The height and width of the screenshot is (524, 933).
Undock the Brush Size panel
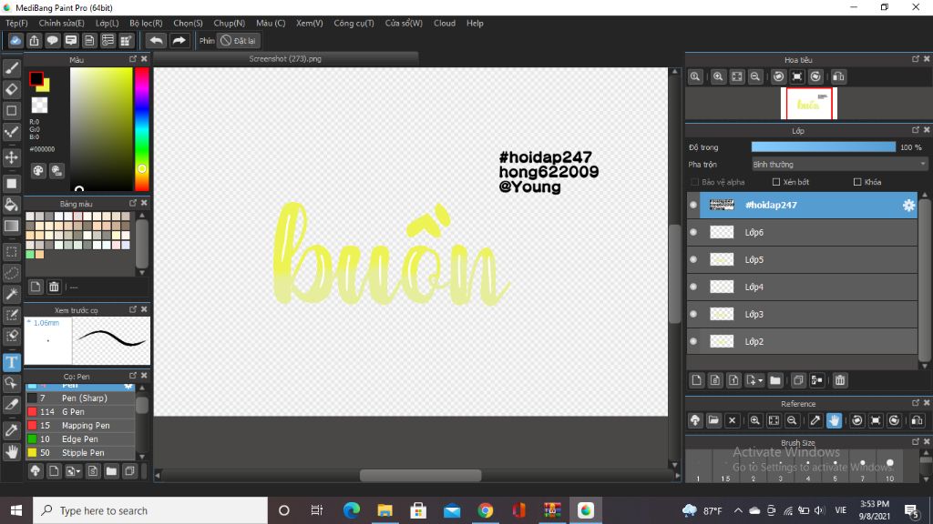click(x=916, y=442)
